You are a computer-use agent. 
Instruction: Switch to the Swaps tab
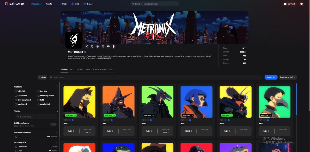click(x=88, y=69)
